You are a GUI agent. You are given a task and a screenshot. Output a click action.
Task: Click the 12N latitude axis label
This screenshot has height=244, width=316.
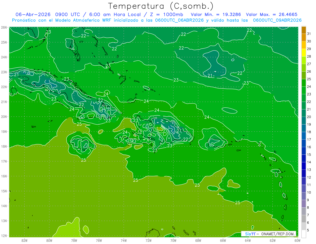tap(4, 236)
